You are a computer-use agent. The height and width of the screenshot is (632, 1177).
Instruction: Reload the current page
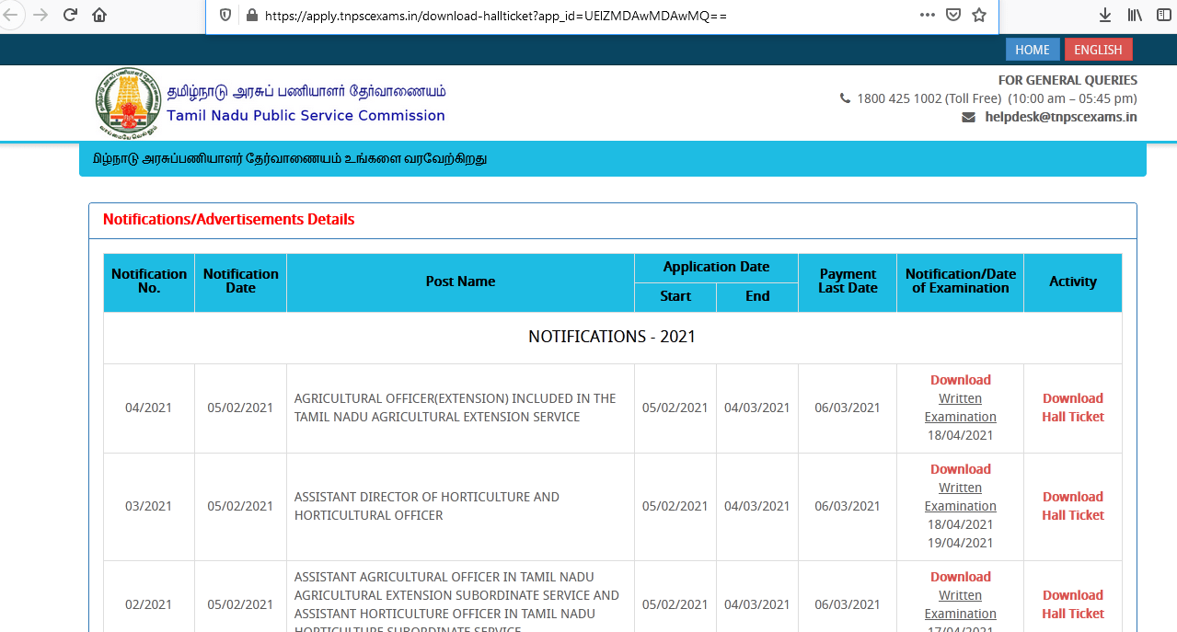[70, 16]
